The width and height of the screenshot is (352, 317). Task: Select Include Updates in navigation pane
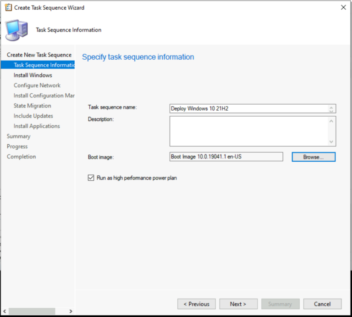click(x=33, y=116)
